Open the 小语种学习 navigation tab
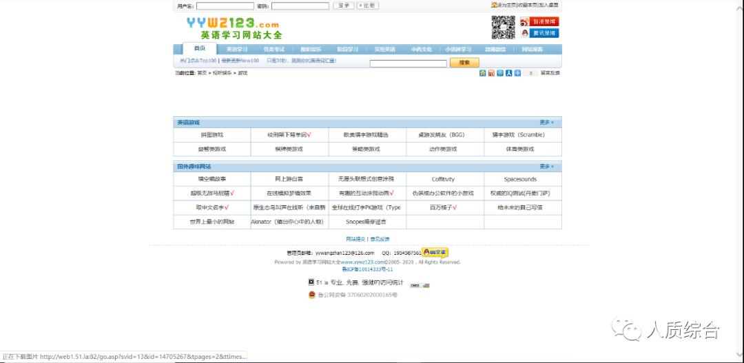 458,50
